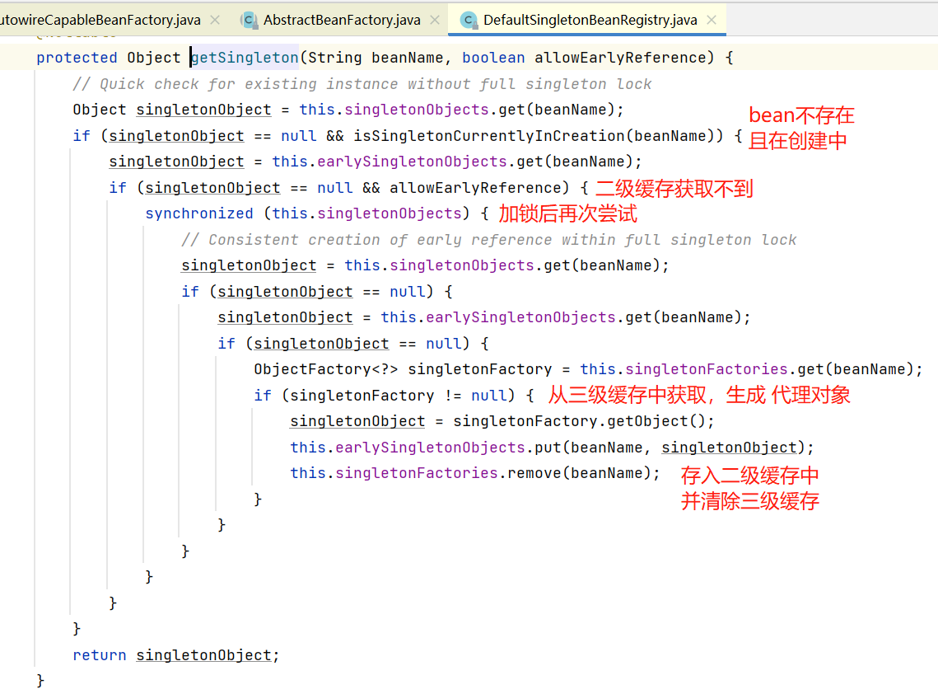938x694 pixels.
Task: Click the getSingleton method name in the signature
Action: tap(245, 58)
